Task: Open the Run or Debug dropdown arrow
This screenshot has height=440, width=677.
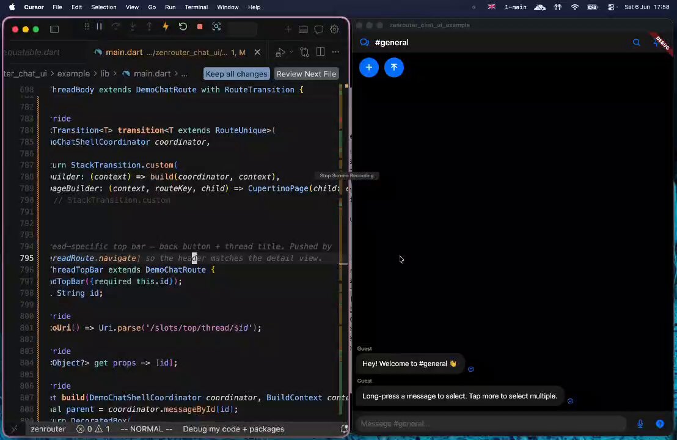Action: coord(291,52)
